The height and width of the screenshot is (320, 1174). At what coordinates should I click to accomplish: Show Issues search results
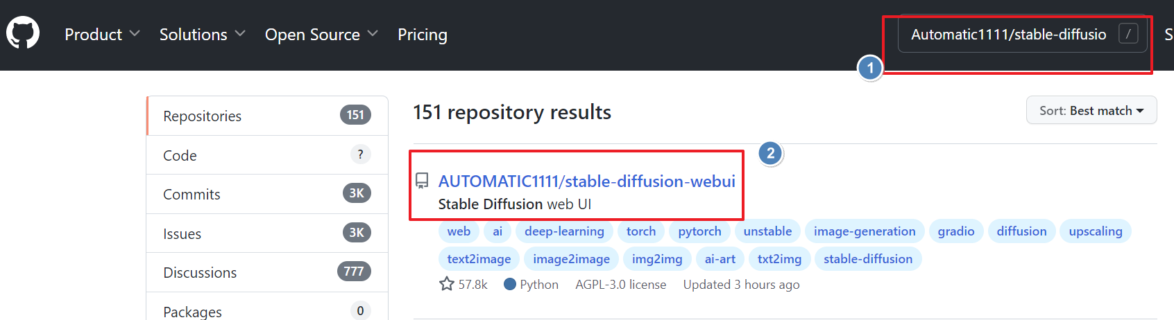[267, 233]
